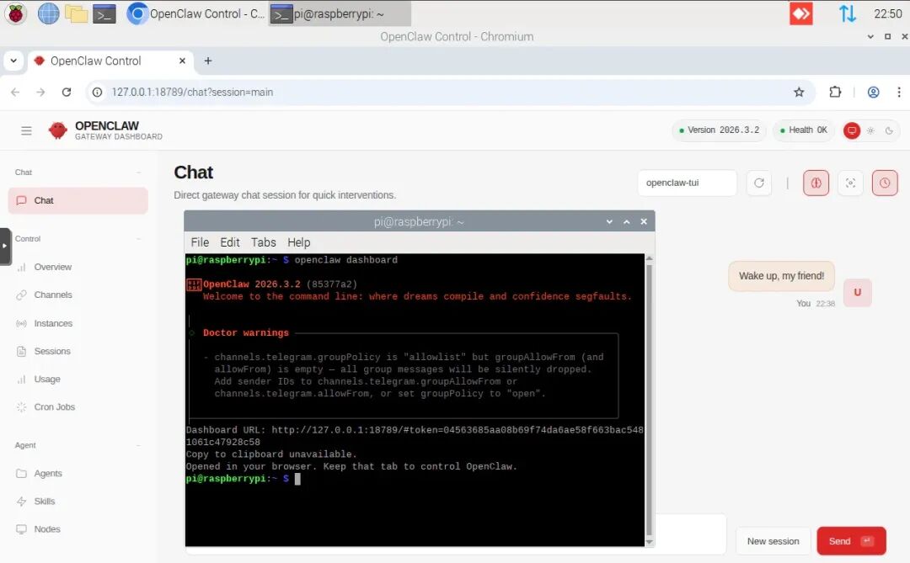Refresh the chat with the circular arrow icon

tap(759, 183)
